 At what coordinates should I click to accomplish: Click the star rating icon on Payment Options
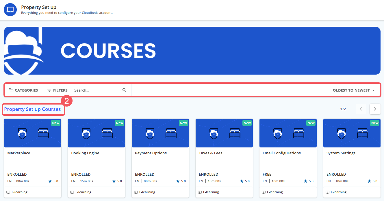pos(178,181)
